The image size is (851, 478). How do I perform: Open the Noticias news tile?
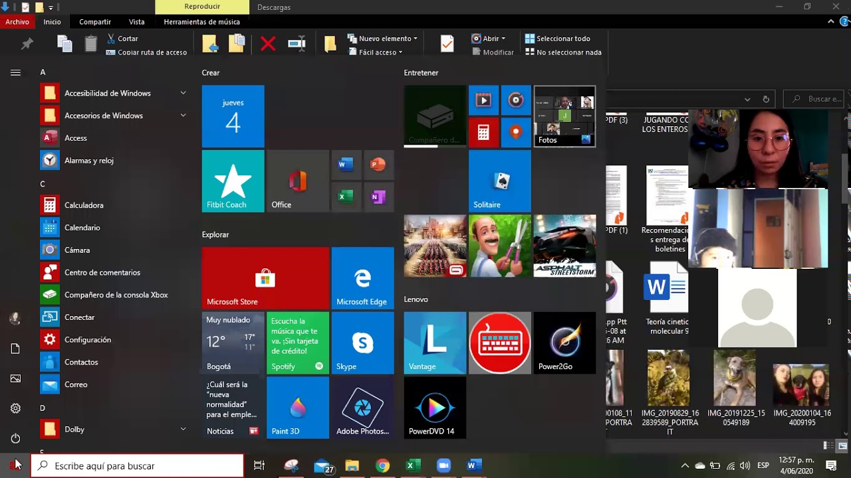tap(233, 408)
